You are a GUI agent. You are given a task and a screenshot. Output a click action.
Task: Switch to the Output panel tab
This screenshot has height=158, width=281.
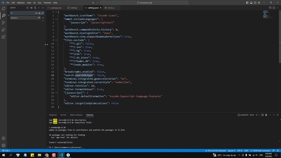pos(63,115)
